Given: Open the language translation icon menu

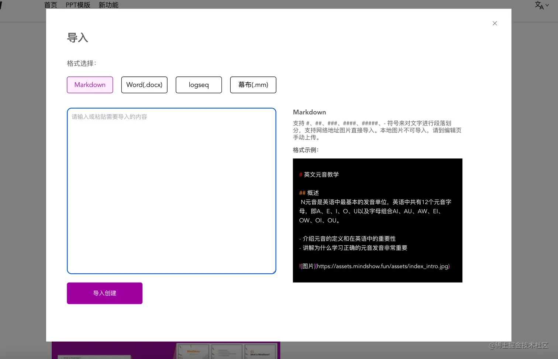Looking at the screenshot, I should coord(539,5).
